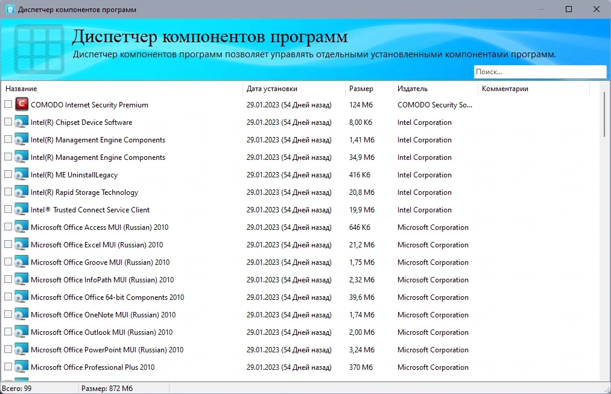Select the Microsoft Office InfoPath MUI (Russian) 2010 name
The image size is (611, 394).
(x=102, y=280)
